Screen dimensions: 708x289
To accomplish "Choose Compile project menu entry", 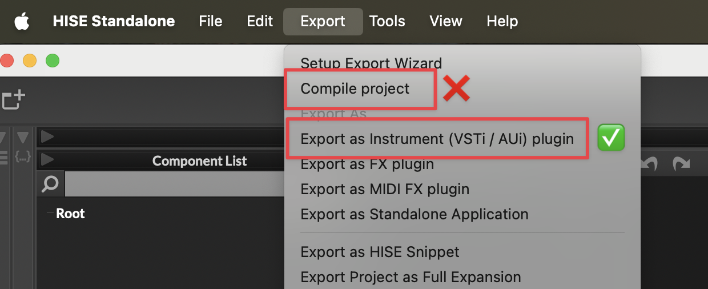I will click(x=355, y=89).
